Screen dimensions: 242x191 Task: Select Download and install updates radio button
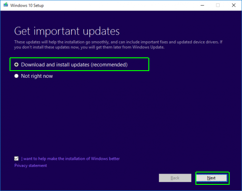(16, 64)
